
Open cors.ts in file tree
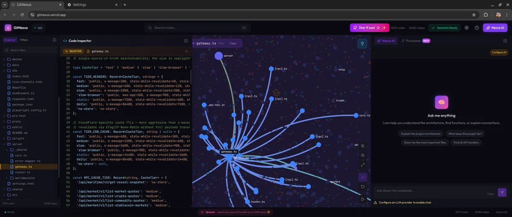[x=20, y=155]
